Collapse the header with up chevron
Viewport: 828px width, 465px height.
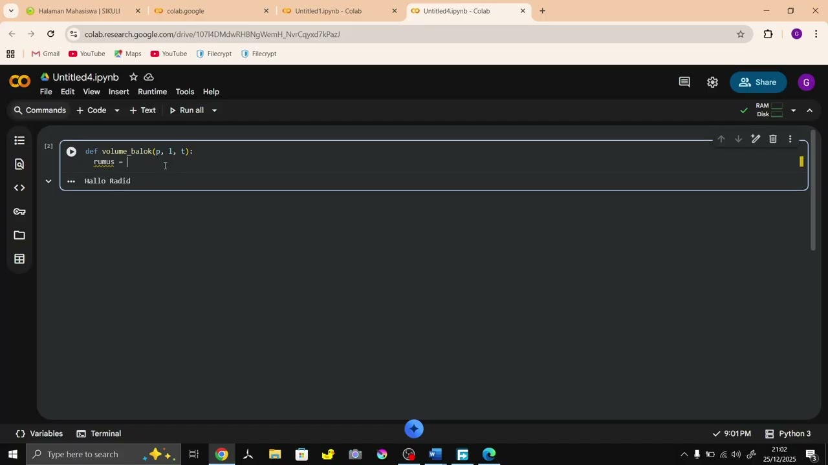[810, 110]
